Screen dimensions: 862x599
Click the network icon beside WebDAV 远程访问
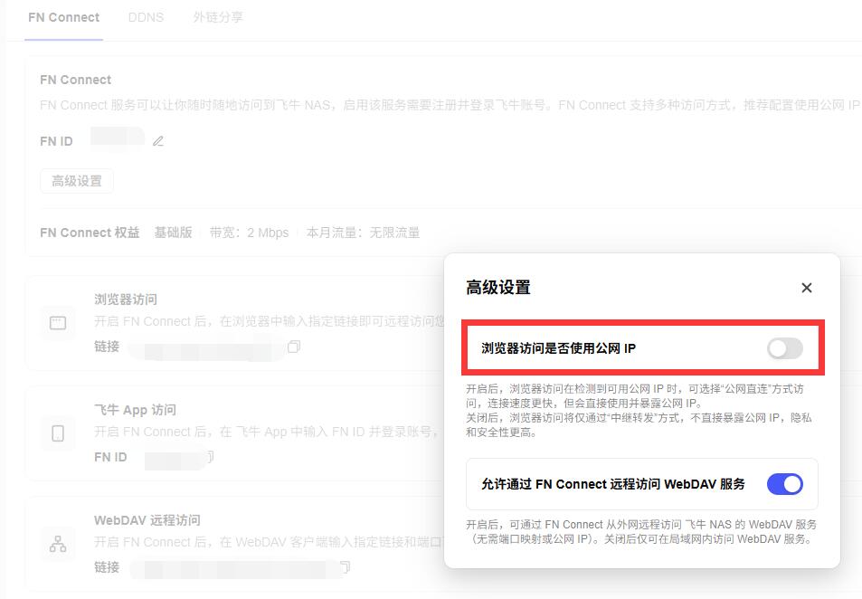click(58, 544)
